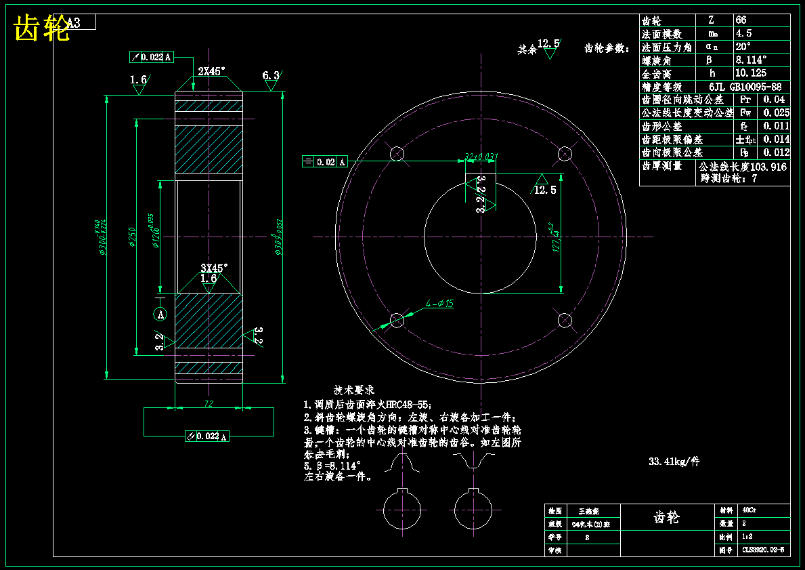This screenshot has width=805, height=570.
Task: Click the 法面模数 row label
Action: point(661,34)
